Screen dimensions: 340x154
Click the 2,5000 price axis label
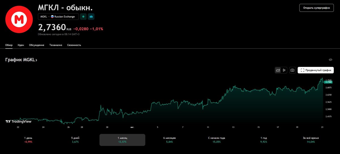(329, 109)
